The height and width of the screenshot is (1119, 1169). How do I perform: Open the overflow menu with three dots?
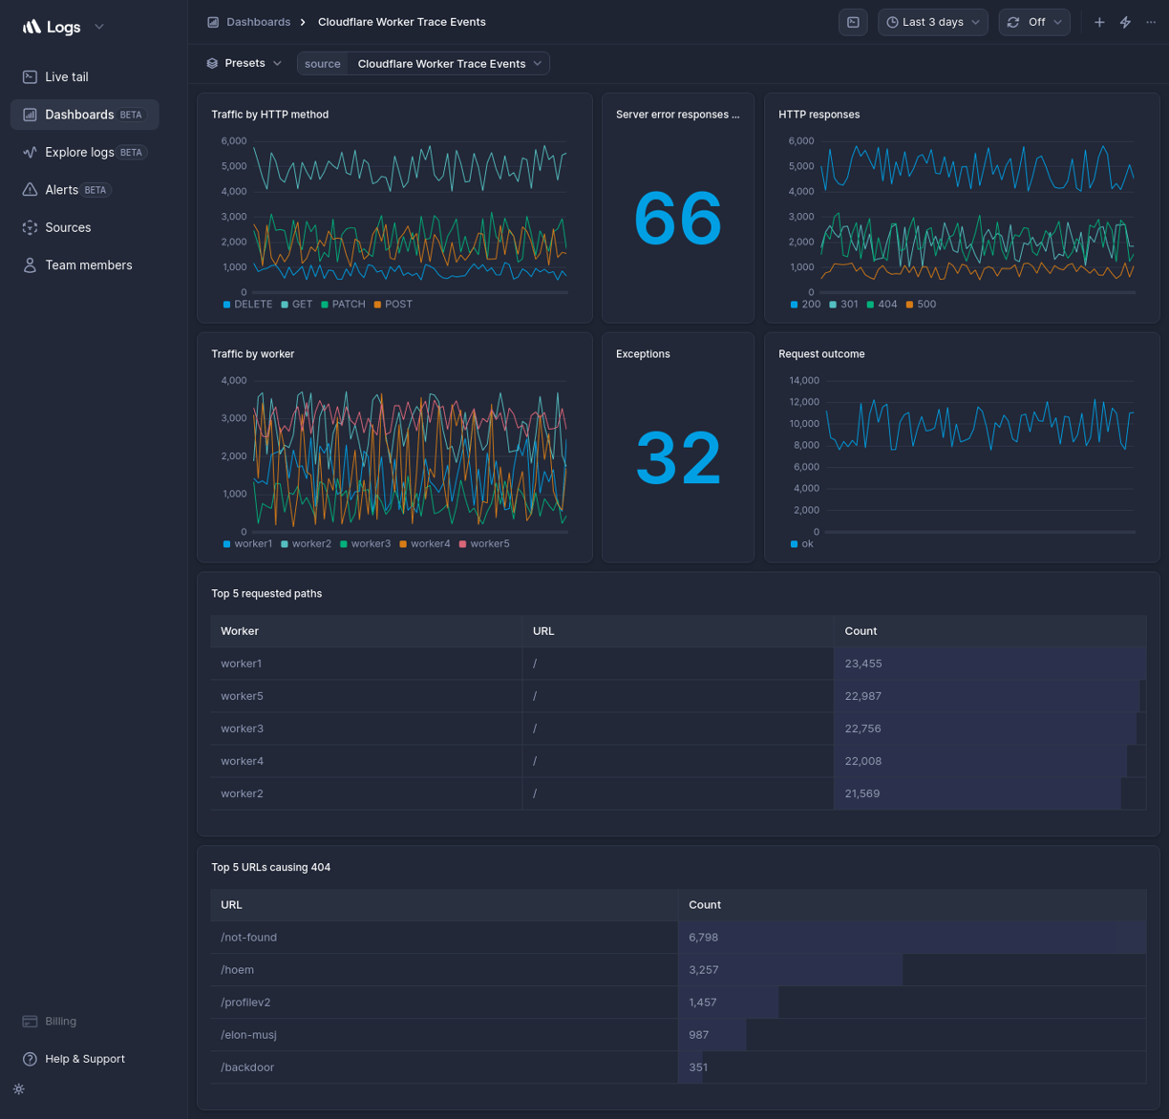pos(1150,21)
